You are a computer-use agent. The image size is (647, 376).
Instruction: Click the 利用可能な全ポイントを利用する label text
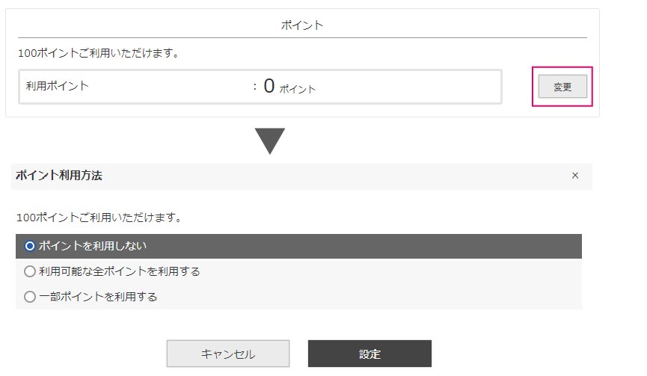[x=120, y=271]
